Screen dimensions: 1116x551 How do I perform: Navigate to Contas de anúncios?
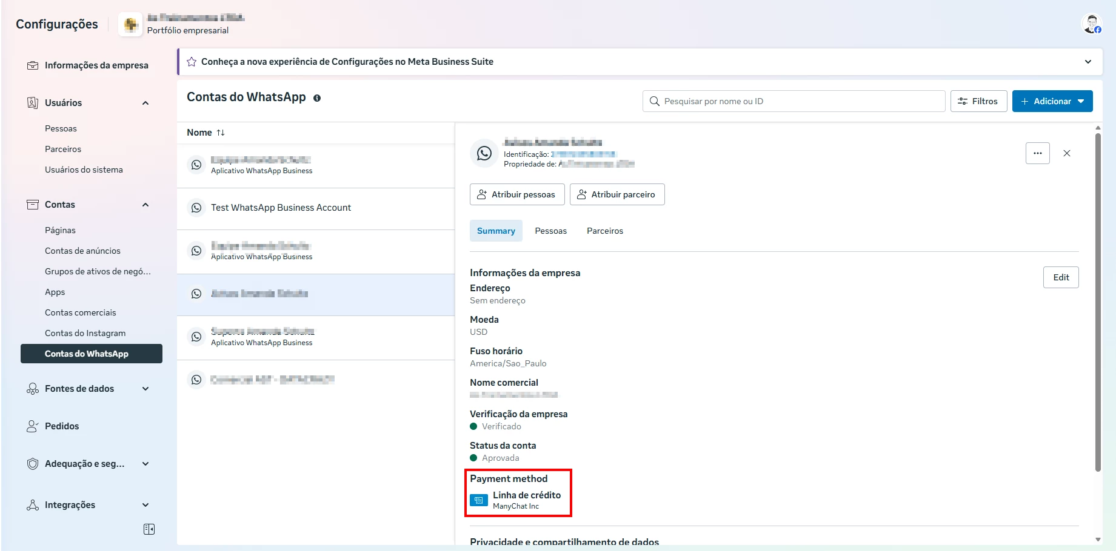[82, 251]
